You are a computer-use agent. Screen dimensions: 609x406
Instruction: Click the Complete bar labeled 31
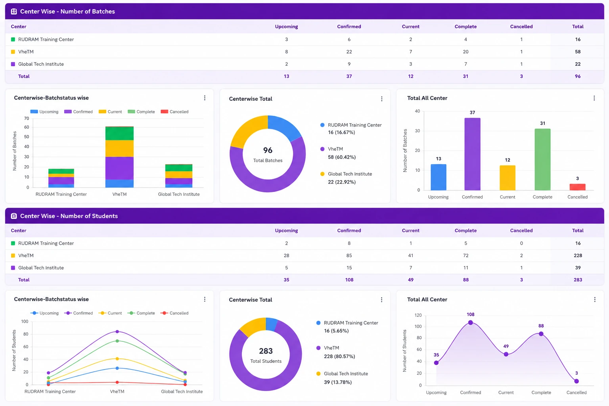542,159
